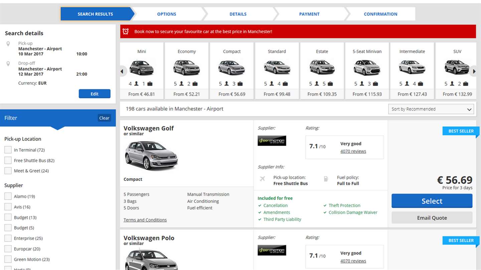Check the Europcar supplier filter
The image size is (481, 270).
click(8, 249)
